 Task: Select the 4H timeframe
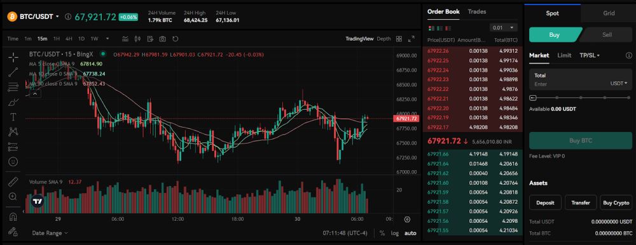pyautogui.click(x=69, y=39)
